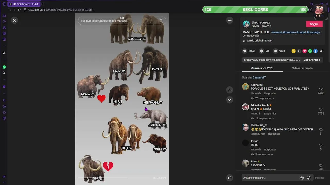The width and height of the screenshot is (330, 185).
Task: Click the site security padlock icon
Action: click(x=25, y=10)
